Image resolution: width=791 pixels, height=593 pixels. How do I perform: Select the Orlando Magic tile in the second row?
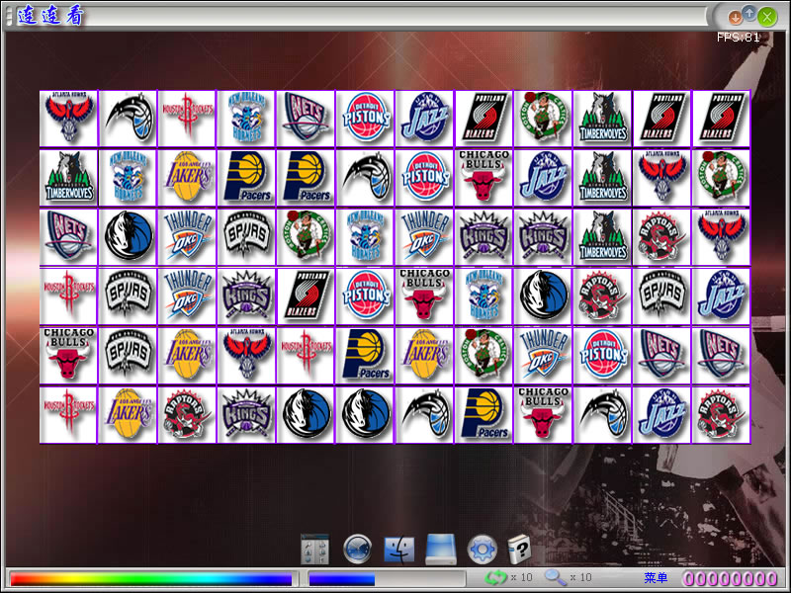pos(366,178)
